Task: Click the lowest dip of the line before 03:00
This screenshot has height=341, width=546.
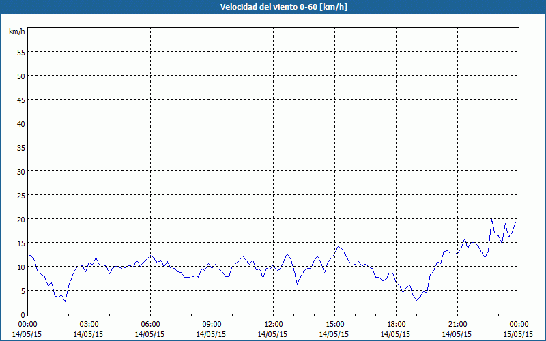Action: click(65, 301)
